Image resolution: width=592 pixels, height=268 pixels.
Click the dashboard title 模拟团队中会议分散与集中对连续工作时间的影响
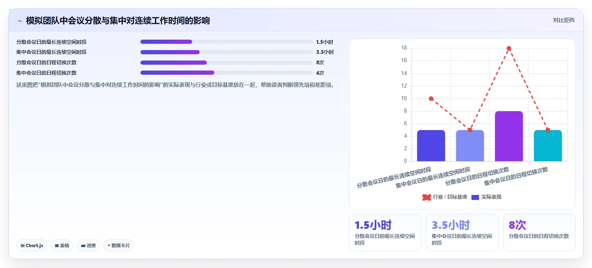point(118,20)
